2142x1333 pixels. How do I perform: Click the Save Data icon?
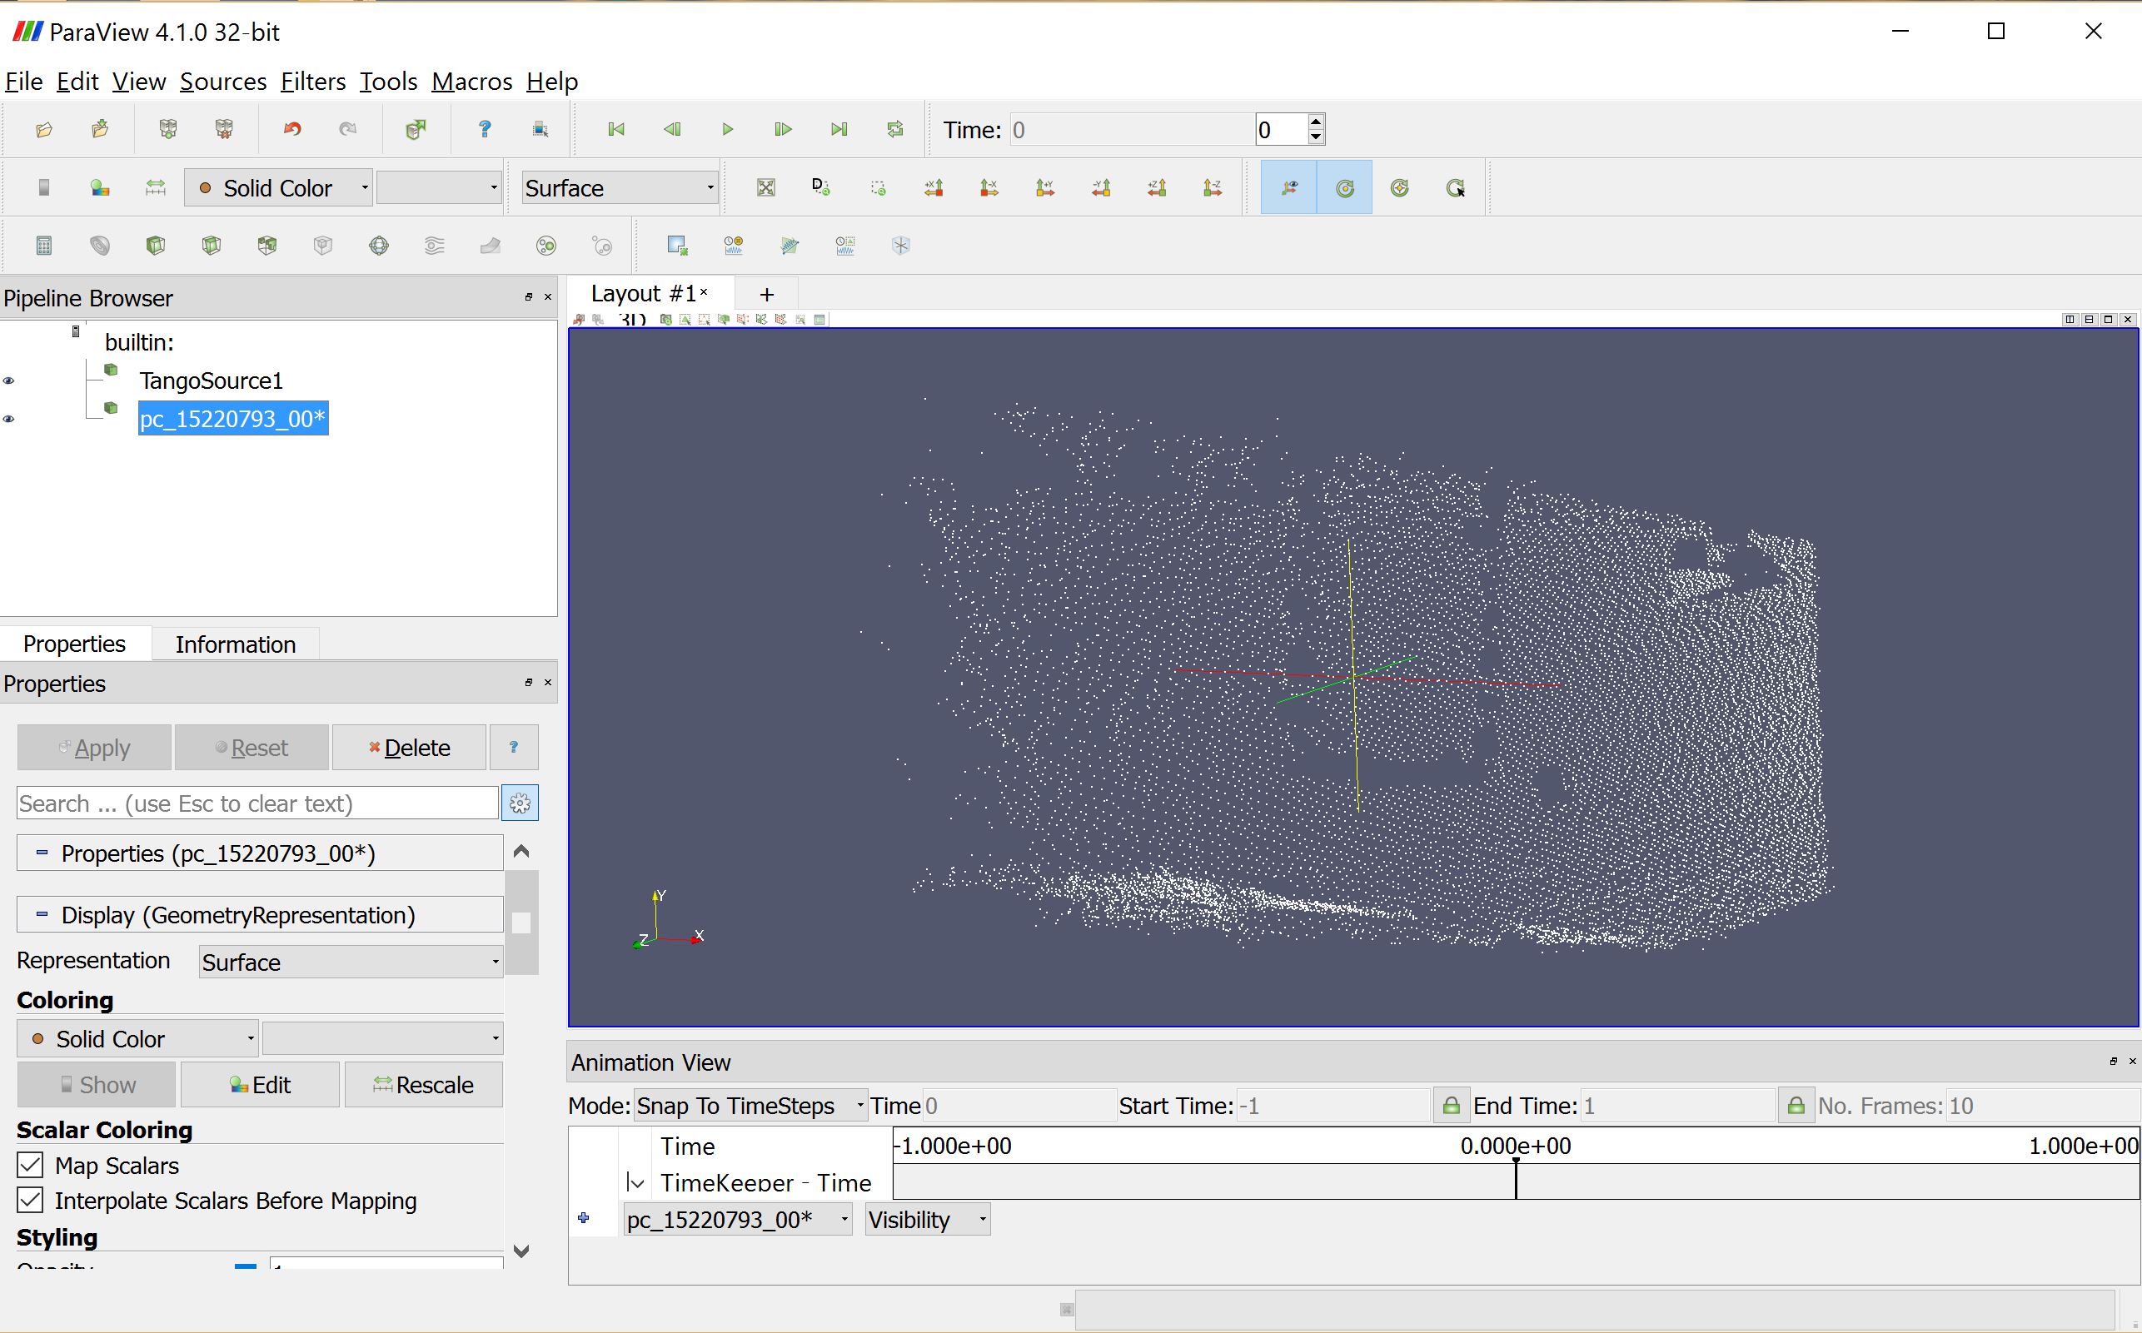coord(100,130)
